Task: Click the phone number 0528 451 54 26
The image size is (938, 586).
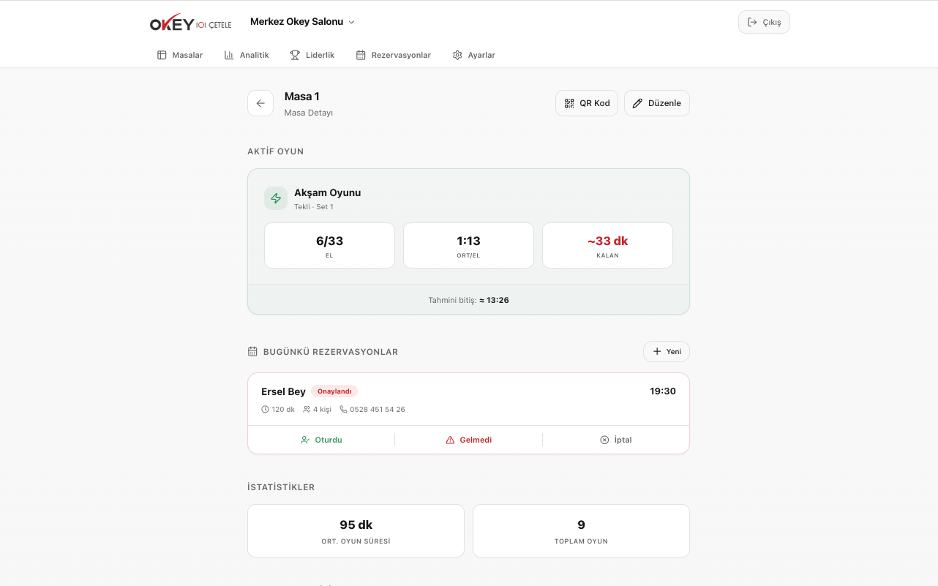Action: [x=377, y=410]
